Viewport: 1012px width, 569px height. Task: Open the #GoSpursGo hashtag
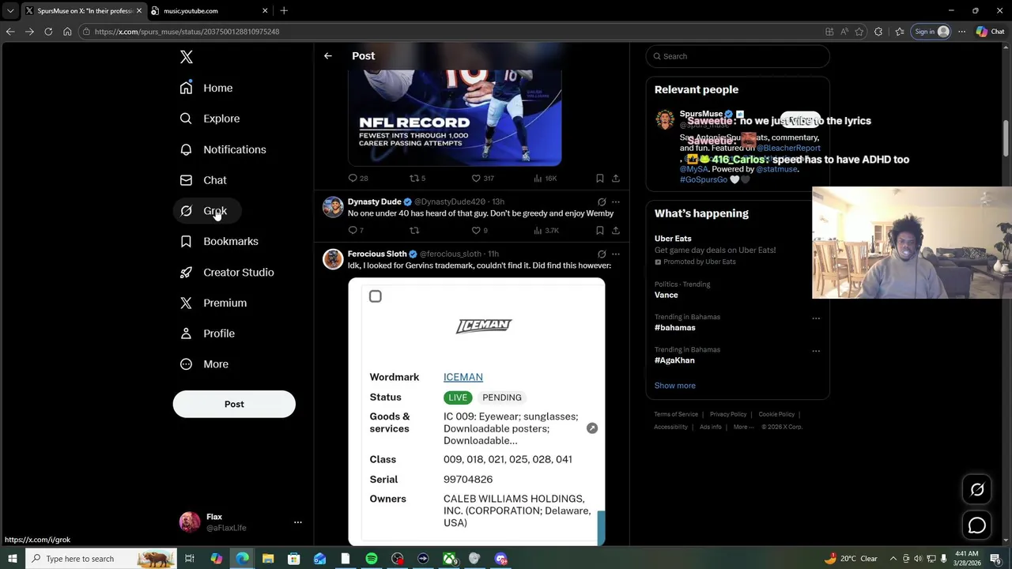click(704, 179)
